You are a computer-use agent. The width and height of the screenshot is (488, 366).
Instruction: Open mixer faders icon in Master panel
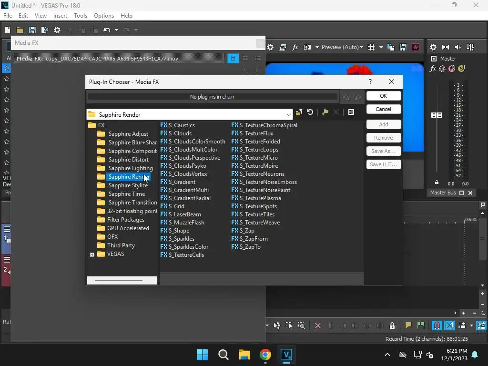click(x=470, y=47)
